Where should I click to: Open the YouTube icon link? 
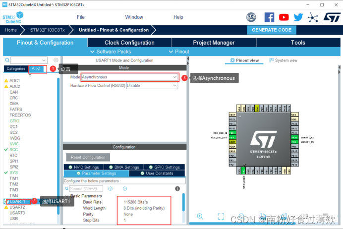pos(284,17)
